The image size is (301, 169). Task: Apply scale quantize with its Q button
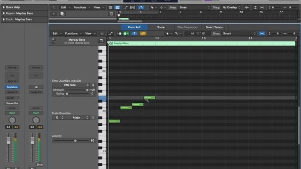click(x=93, y=117)
